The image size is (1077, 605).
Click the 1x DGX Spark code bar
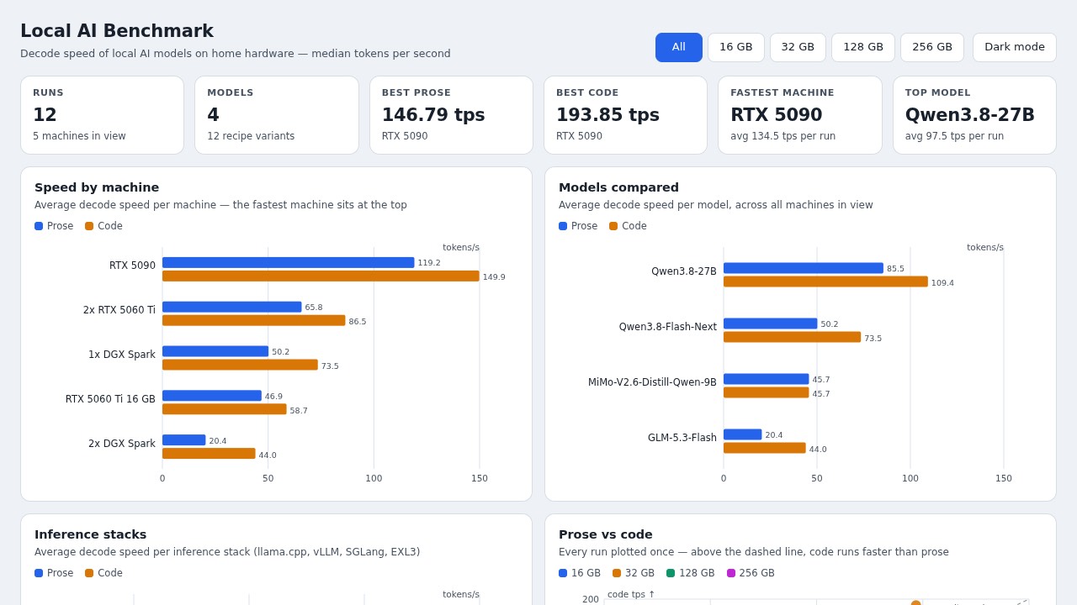[240, 365]
